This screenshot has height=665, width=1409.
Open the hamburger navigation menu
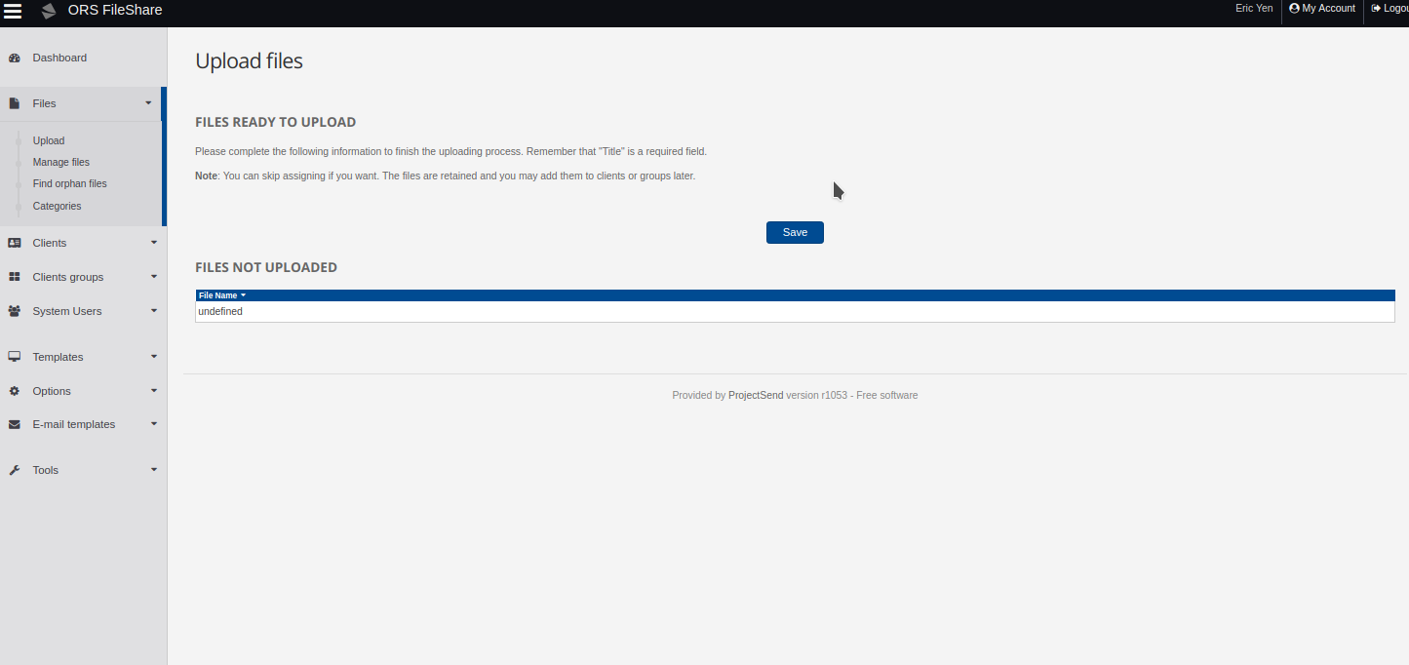point(14,12)
